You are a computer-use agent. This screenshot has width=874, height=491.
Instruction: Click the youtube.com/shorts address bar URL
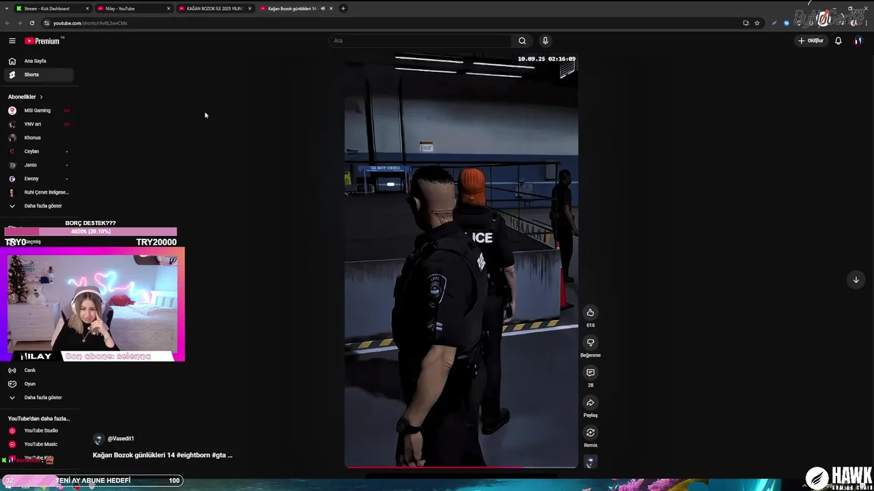click(x=90, y=23)
